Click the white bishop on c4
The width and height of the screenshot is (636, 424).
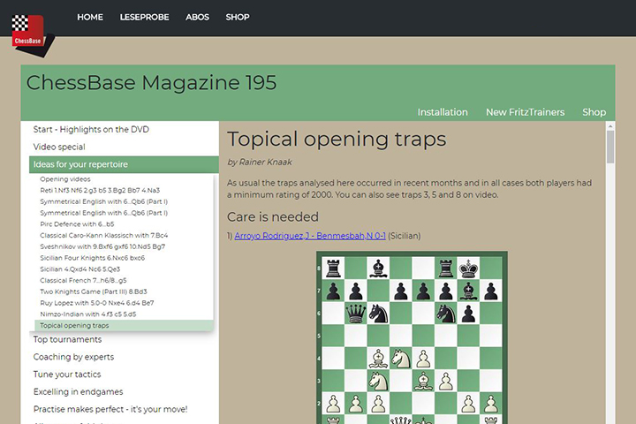[378, 359]
